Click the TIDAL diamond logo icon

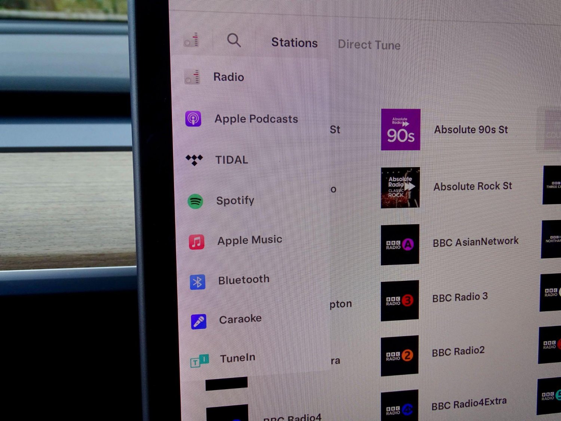tap(194, 160)
